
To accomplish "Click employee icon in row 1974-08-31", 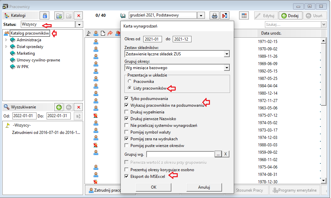I will pyautogui.click(x=96, y=175).
